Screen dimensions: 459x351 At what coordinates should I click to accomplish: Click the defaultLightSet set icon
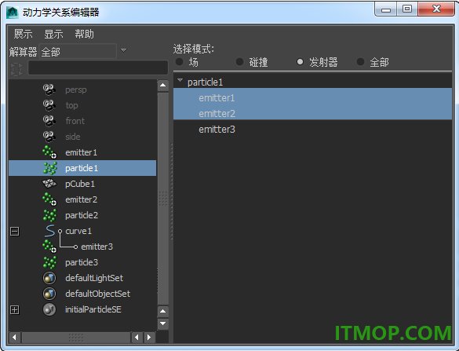click(49, 278)
